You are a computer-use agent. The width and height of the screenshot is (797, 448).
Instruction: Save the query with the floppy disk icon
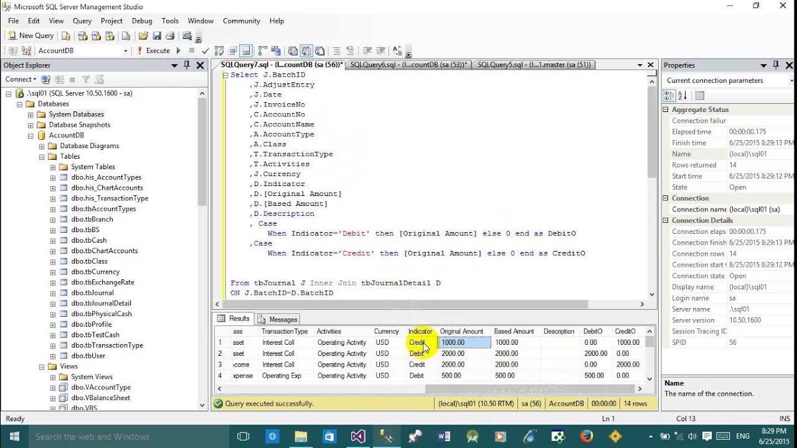click(157, 36)
